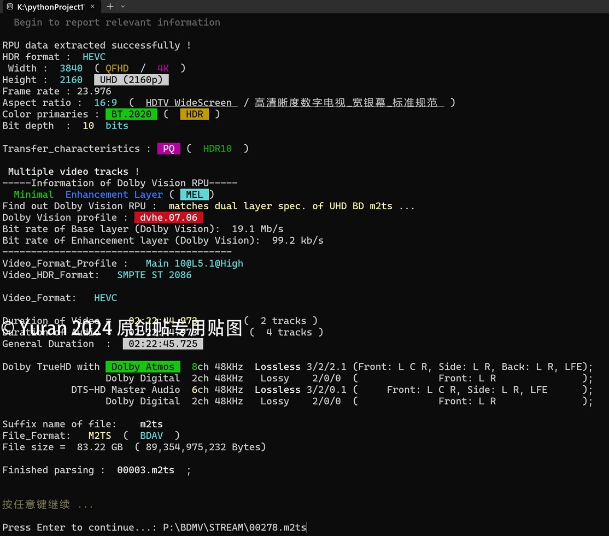609x536 pixels.
Task: Click 'Multiple video tracks !' notice
Action: pyautogui.click(x=73, y=172)
